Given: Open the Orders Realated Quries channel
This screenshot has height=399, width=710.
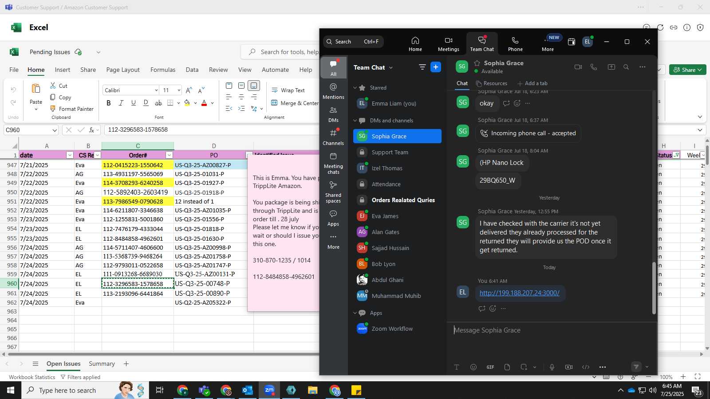Looking at the screenshot, I should tap(397, 200).
